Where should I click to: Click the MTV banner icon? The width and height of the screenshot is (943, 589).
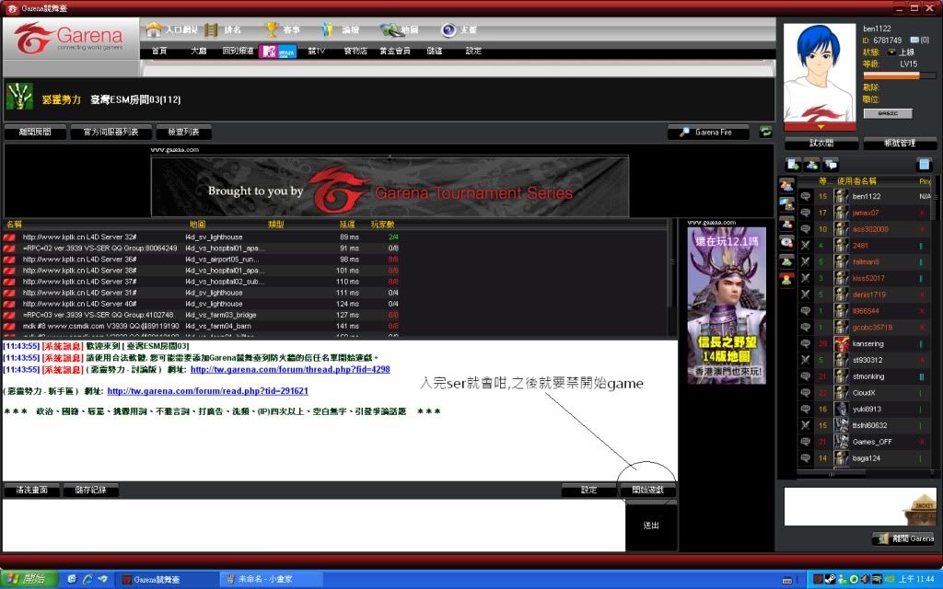coord(277,52)
